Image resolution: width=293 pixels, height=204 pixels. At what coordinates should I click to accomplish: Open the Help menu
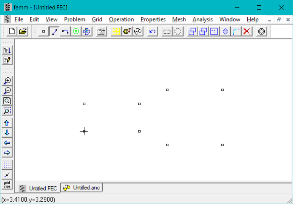[x=253, y=19]
